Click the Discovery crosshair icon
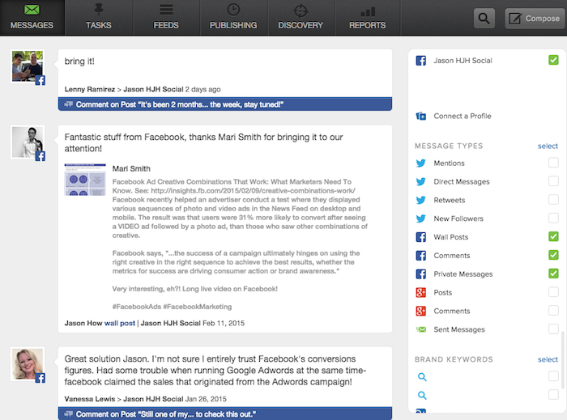Screen dimensions: 567x420 [301, 11]
